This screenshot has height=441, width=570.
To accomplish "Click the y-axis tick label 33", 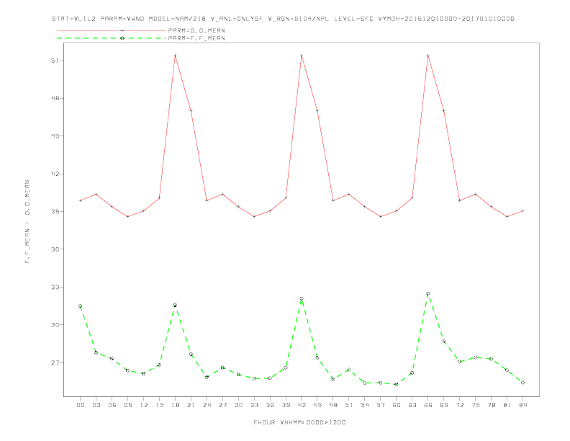I will click(55, 287).
